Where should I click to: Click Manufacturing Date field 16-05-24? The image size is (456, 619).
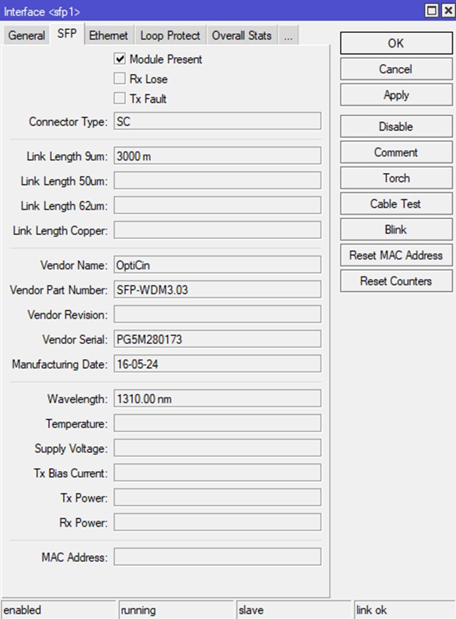pos(217,364)
